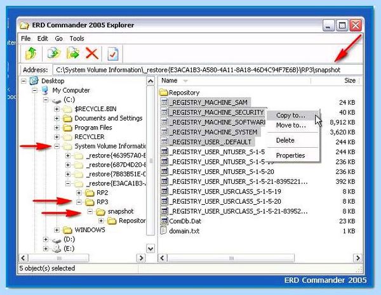
Task: Choose Move to... in context menu
Action: 293,125
